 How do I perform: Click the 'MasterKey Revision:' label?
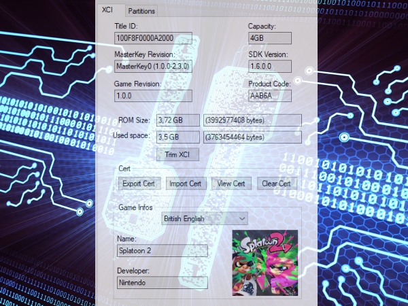tap(145, 54)
